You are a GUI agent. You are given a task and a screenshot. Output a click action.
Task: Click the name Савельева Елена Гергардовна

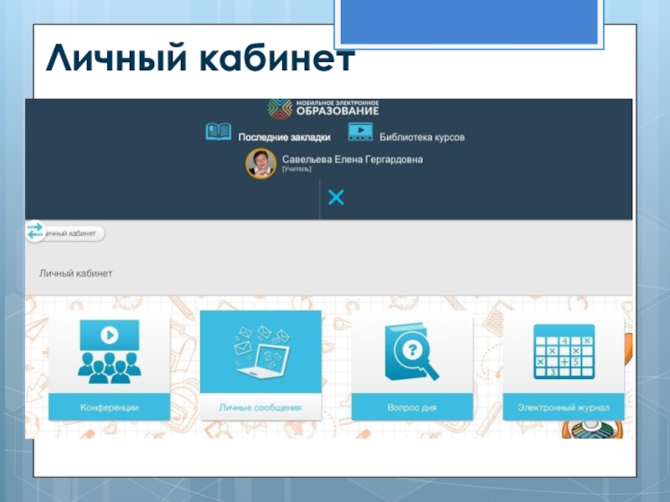pos(353,159)
